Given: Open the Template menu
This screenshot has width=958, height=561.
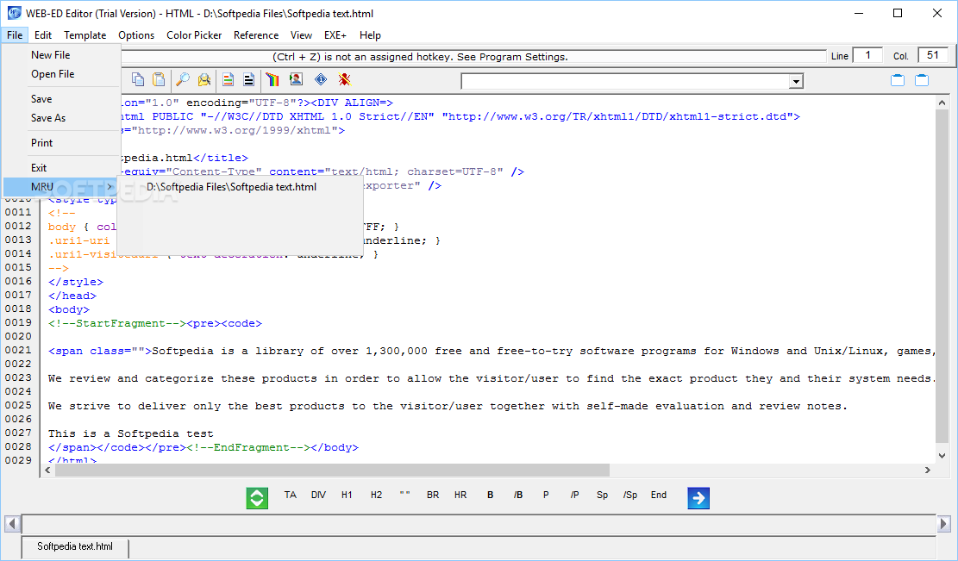Looking at the screenshot, I should [x=85, y=34].
